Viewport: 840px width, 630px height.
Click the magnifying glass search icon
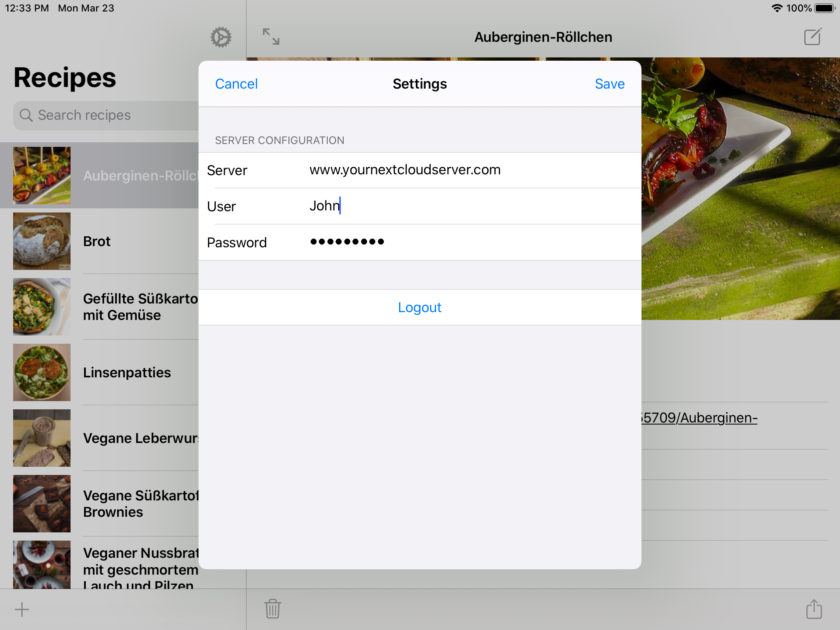26,115
